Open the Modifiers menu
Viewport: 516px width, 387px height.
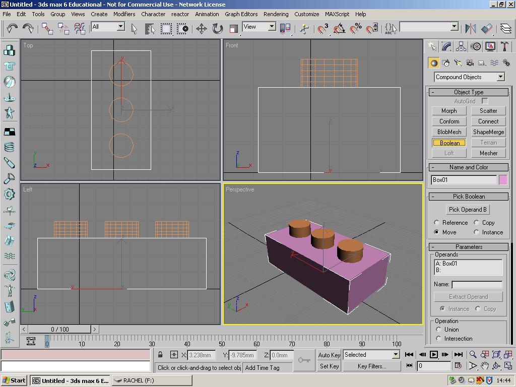tap(124, 14)
